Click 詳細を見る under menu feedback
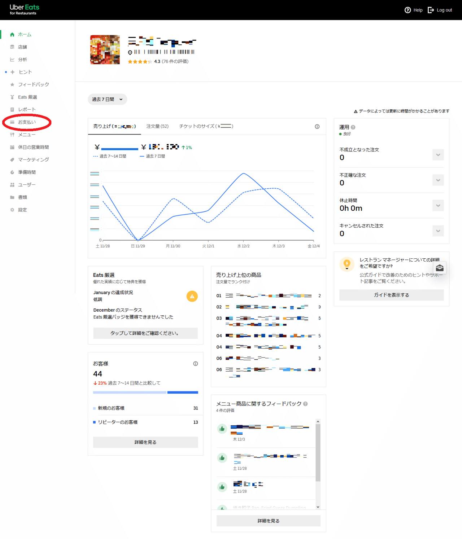462x539 pixels. pyautogui.click(x=269, y=521)
